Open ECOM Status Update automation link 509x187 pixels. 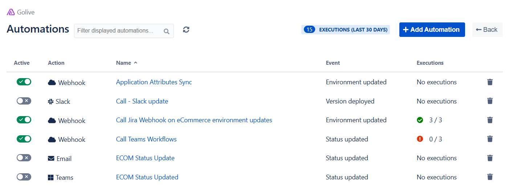point(145,158)
